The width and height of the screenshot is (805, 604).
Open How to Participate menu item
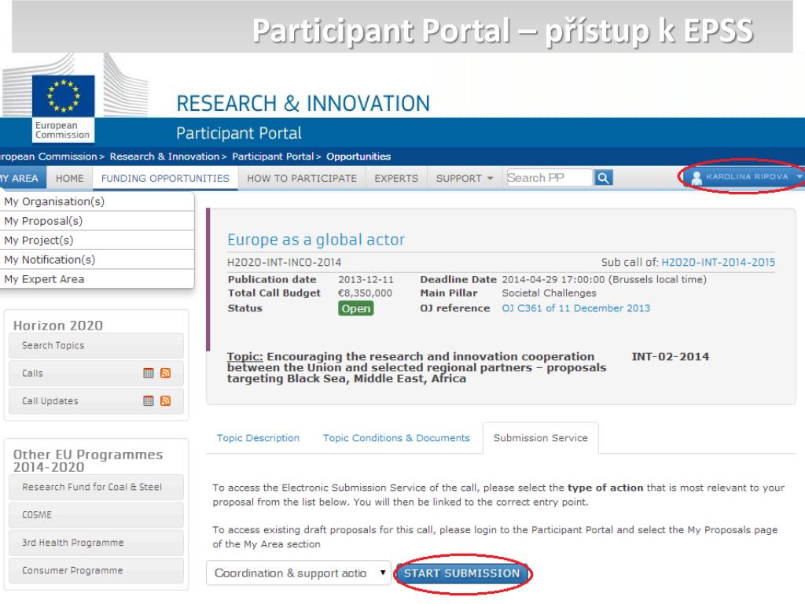click(x=302, y=179)
